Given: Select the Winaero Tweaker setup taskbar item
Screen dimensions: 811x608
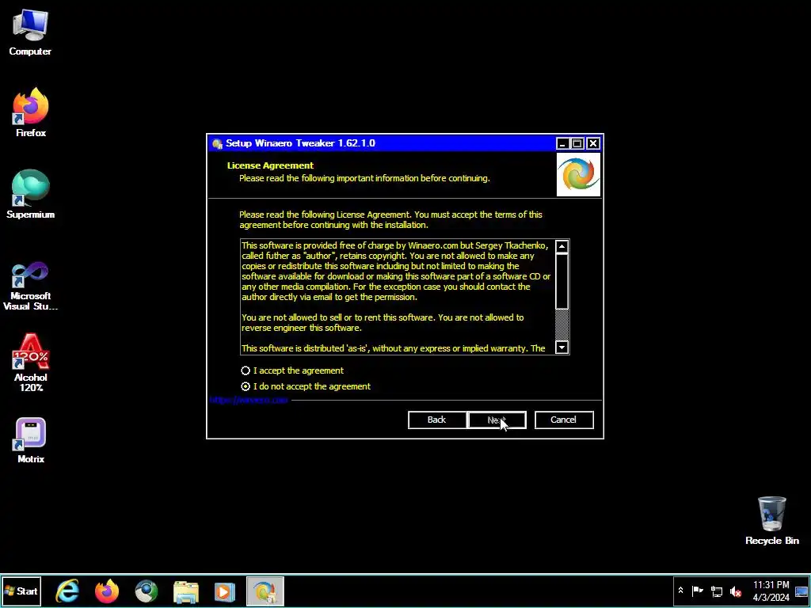Looking at the screenshot, I should point(265,591).
